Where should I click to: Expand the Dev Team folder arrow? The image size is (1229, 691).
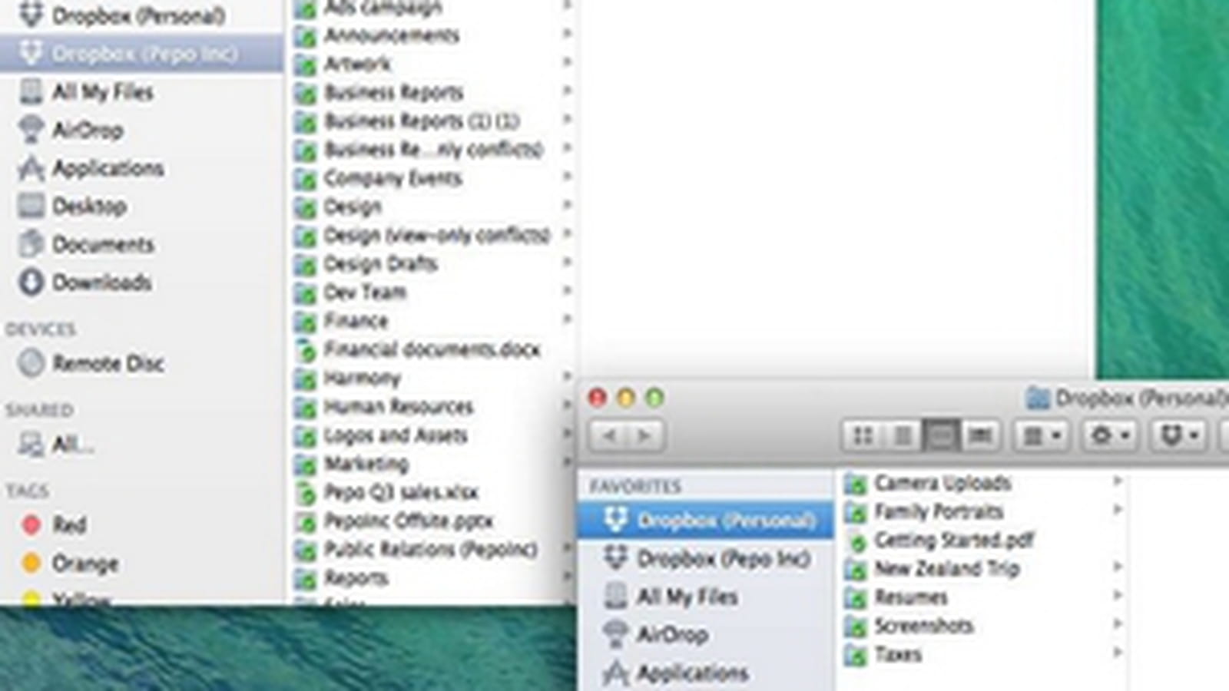tap(568, 290)
